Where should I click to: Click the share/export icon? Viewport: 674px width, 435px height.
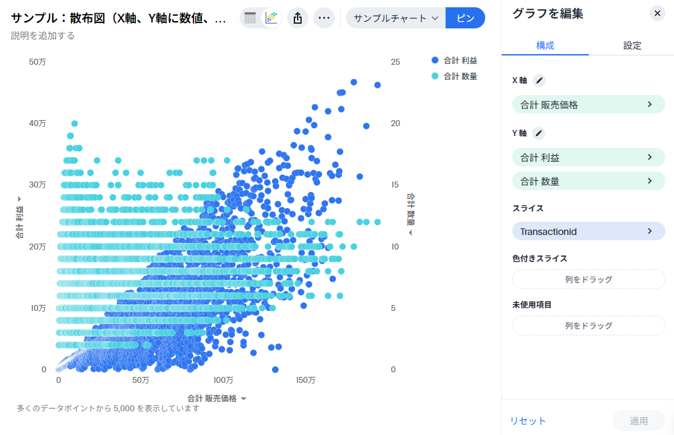pyautogui.click(x=297, y=18)
